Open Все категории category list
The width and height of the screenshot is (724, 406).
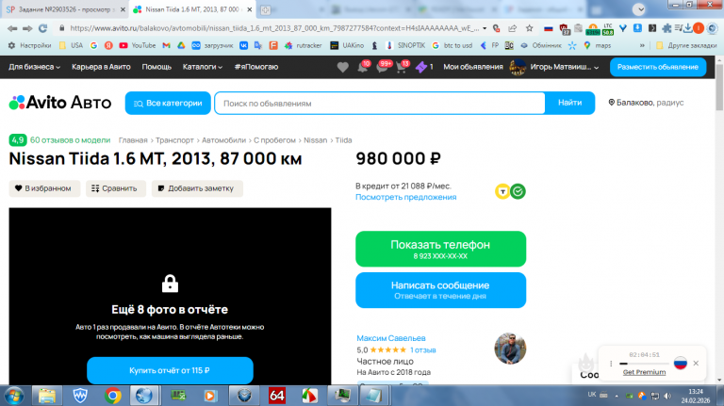tap(168, 103)
